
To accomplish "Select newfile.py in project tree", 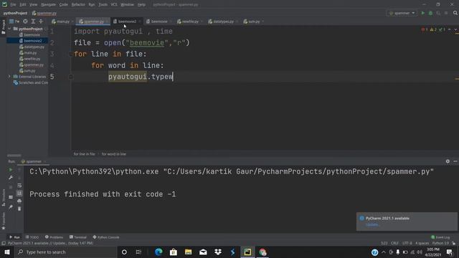I will pos(30,59).
